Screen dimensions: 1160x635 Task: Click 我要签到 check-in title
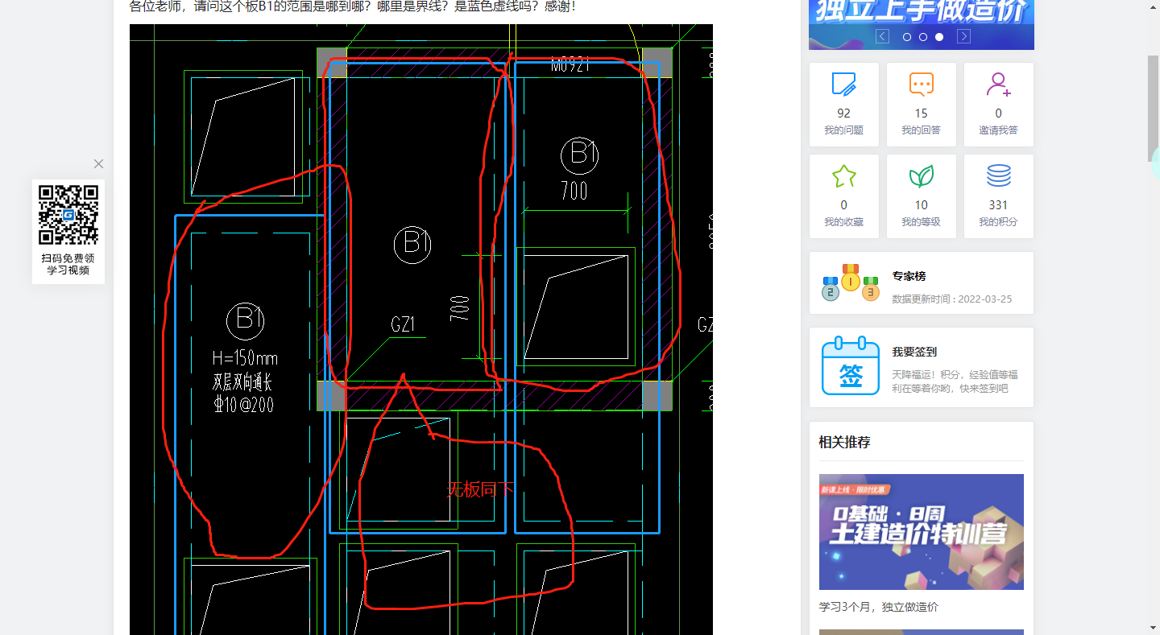[914, 352]
